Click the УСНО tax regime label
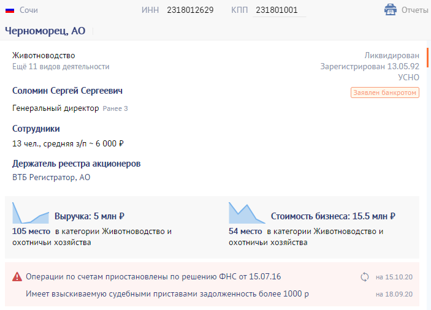The image size is (431, 310). pyautogui.click(x=408, y=77)
